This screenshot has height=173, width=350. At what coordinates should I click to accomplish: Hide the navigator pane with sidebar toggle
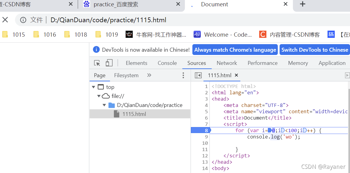[198, 75]
